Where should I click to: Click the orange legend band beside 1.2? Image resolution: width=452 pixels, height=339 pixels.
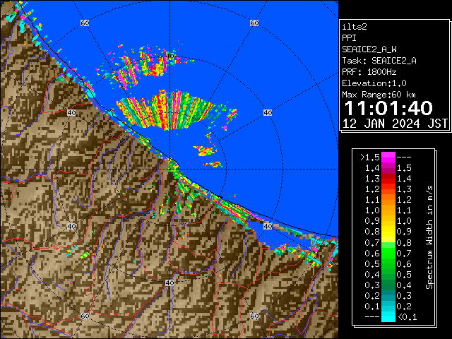388,200
